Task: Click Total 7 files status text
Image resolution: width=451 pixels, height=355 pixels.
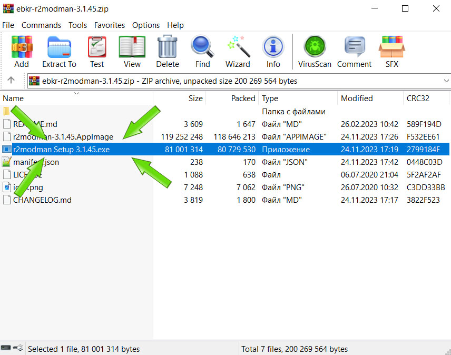Action: pyautogui.click(x=294, y=349)
